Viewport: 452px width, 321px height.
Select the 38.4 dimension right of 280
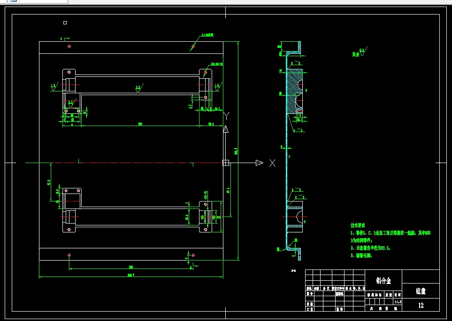(x=211, y=124)
